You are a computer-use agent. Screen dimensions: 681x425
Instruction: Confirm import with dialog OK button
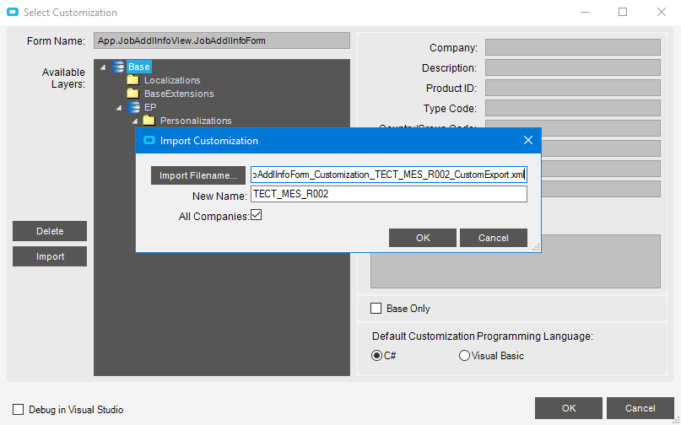pyautogui.click(x=423, y=238)
